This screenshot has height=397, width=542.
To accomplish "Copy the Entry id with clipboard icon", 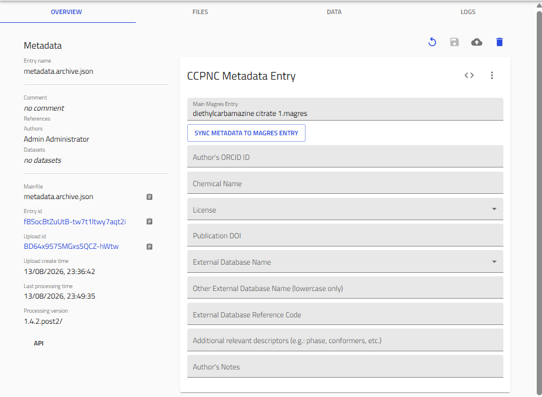I will point(149,221).
